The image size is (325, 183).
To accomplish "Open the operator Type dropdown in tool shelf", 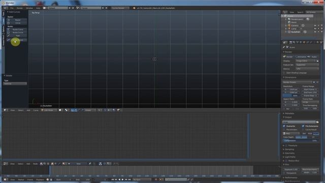I will coord(15,83).
